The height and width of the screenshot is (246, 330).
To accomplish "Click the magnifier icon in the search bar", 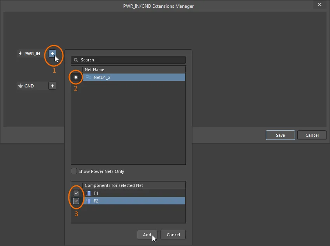I will click(x=75, y=60).
